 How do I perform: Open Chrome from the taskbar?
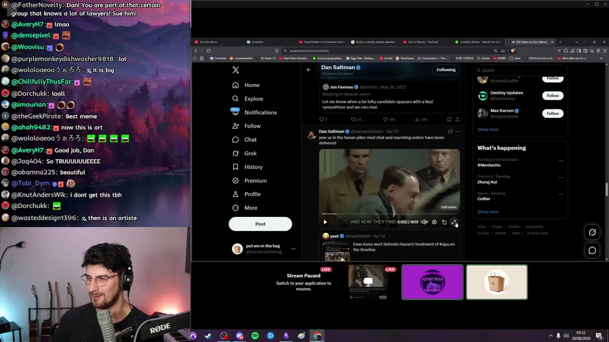317,336
